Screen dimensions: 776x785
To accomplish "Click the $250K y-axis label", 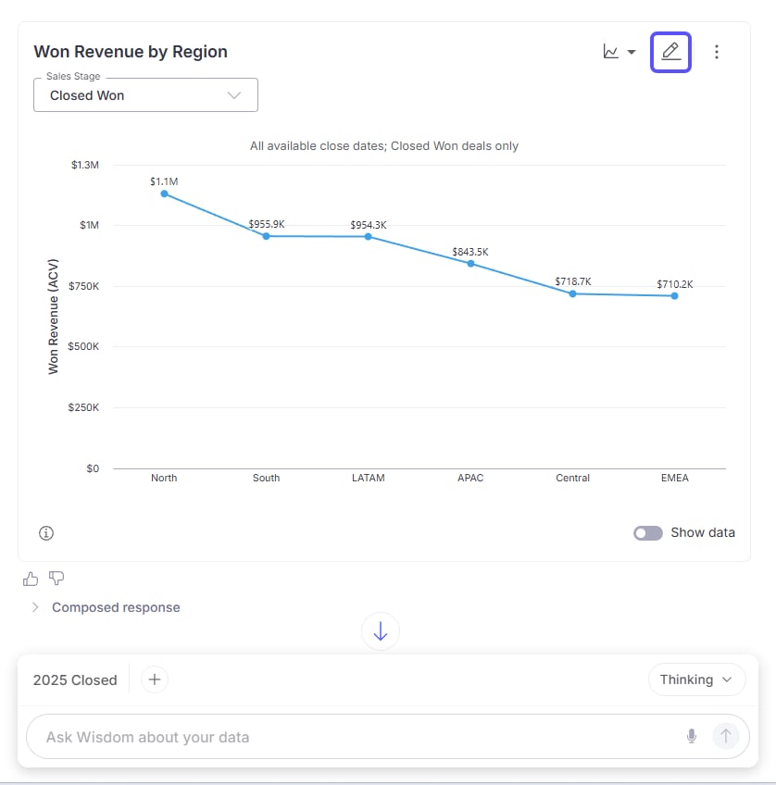I will 83,407.
